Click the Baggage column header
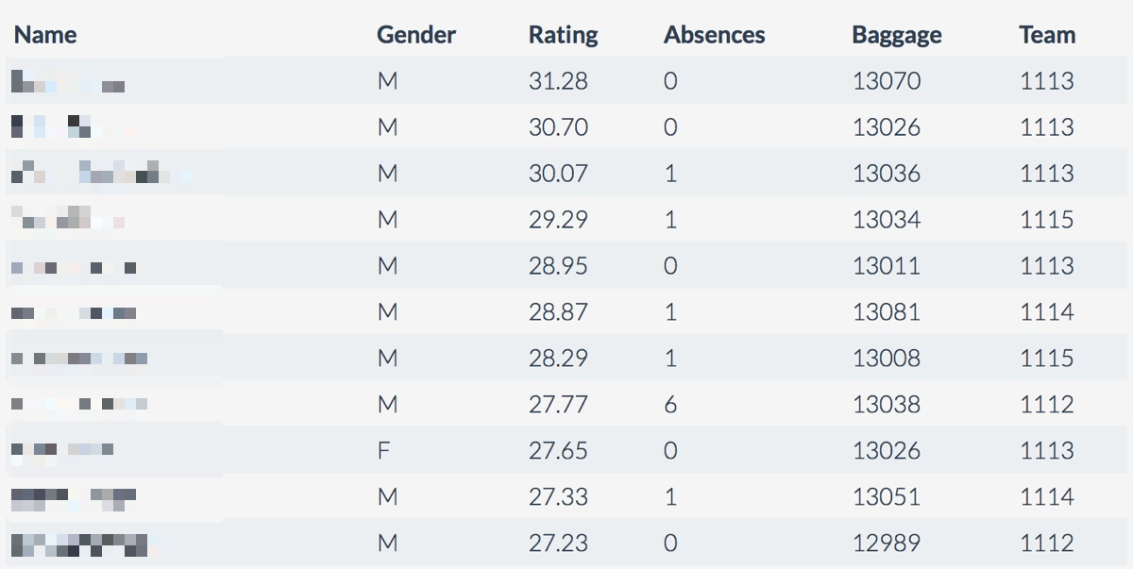Screen dimensions: 1133x569 [x=896, y=35]
